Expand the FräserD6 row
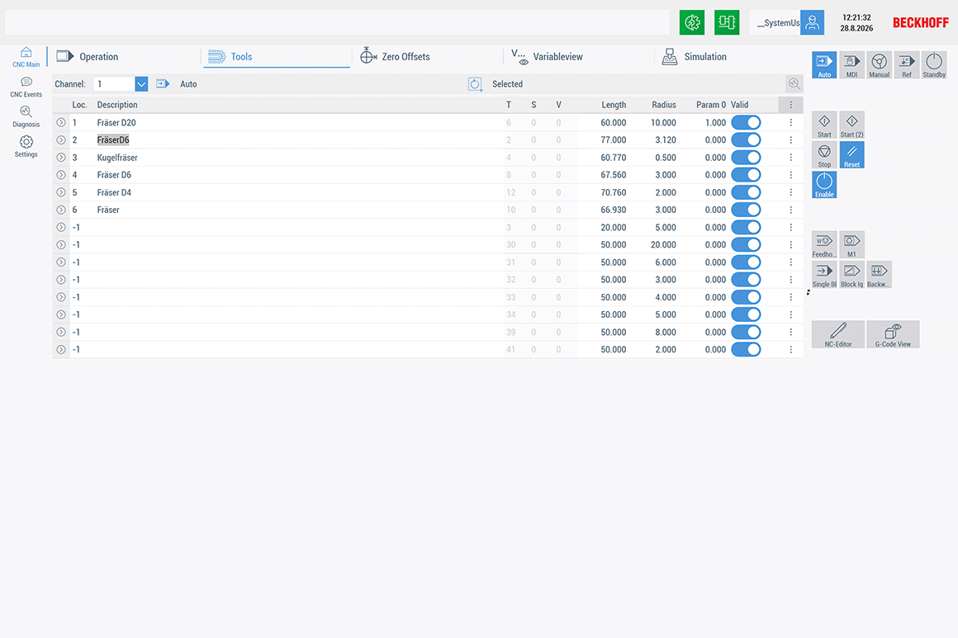This screenshot has height=638, width=958. pos(61,139)
